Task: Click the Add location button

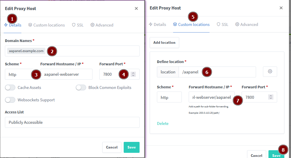Action: tap(164, 43)
